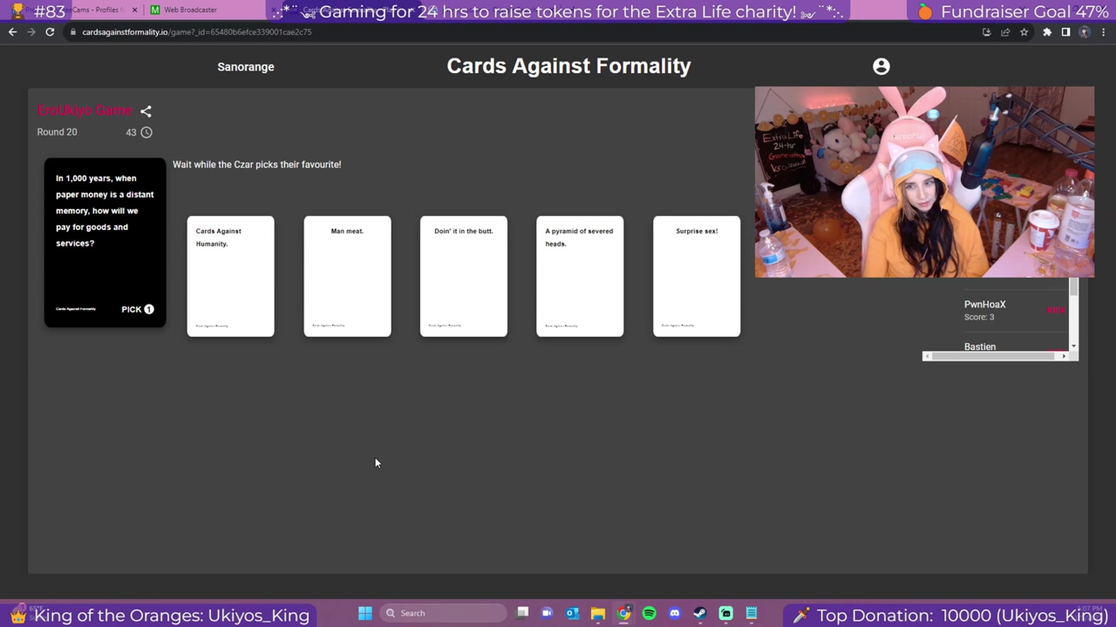Open the Notepad taskbar icon
This screenshot has height=627, width=1116.
(x=752, y=613)
